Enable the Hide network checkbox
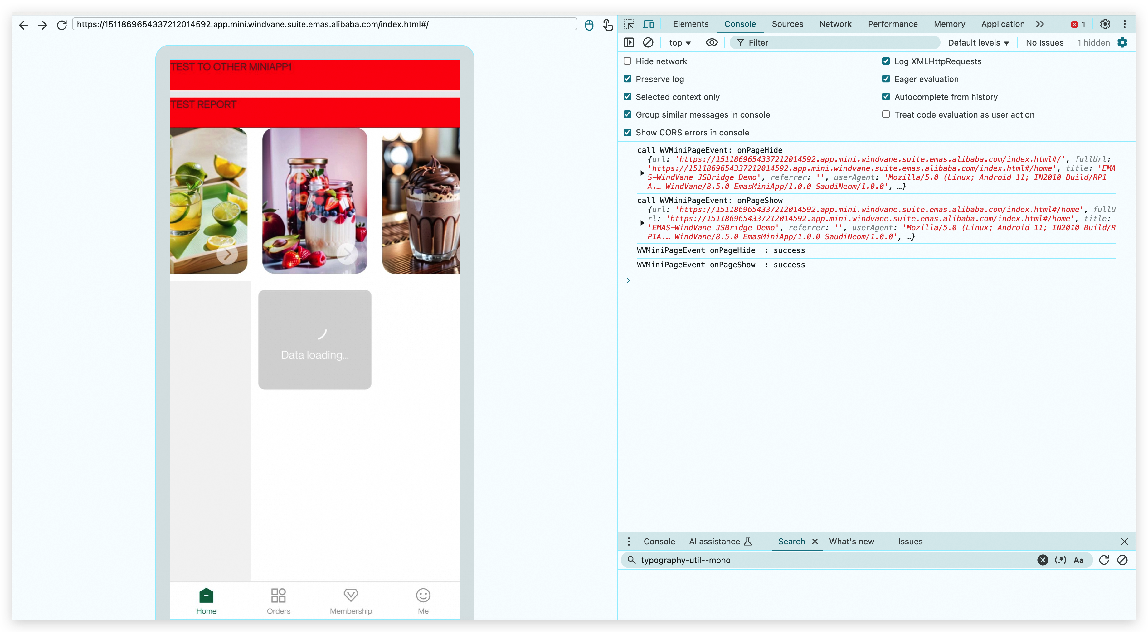The height and width of the screenshot is (632, 1148). (627, 61)
